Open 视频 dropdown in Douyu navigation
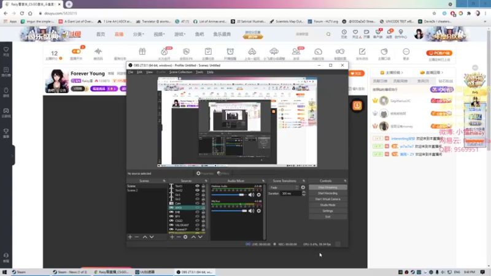Image resolution: width=491 pixels, height=276 pixels. click(x=159, y=34)
